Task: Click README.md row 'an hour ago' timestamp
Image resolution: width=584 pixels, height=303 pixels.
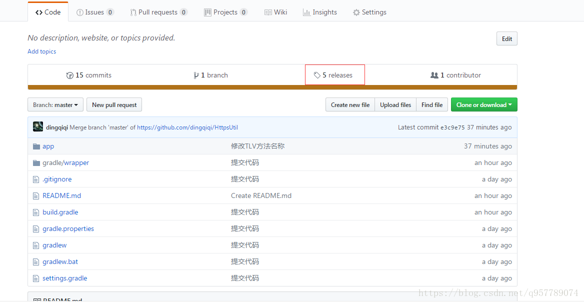Action: pos(493,195)
